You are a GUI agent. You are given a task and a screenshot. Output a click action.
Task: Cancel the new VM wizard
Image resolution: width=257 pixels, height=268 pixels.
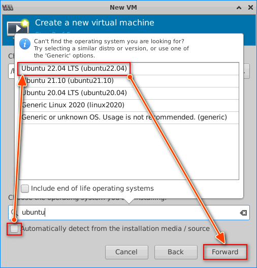click(126, 252)
